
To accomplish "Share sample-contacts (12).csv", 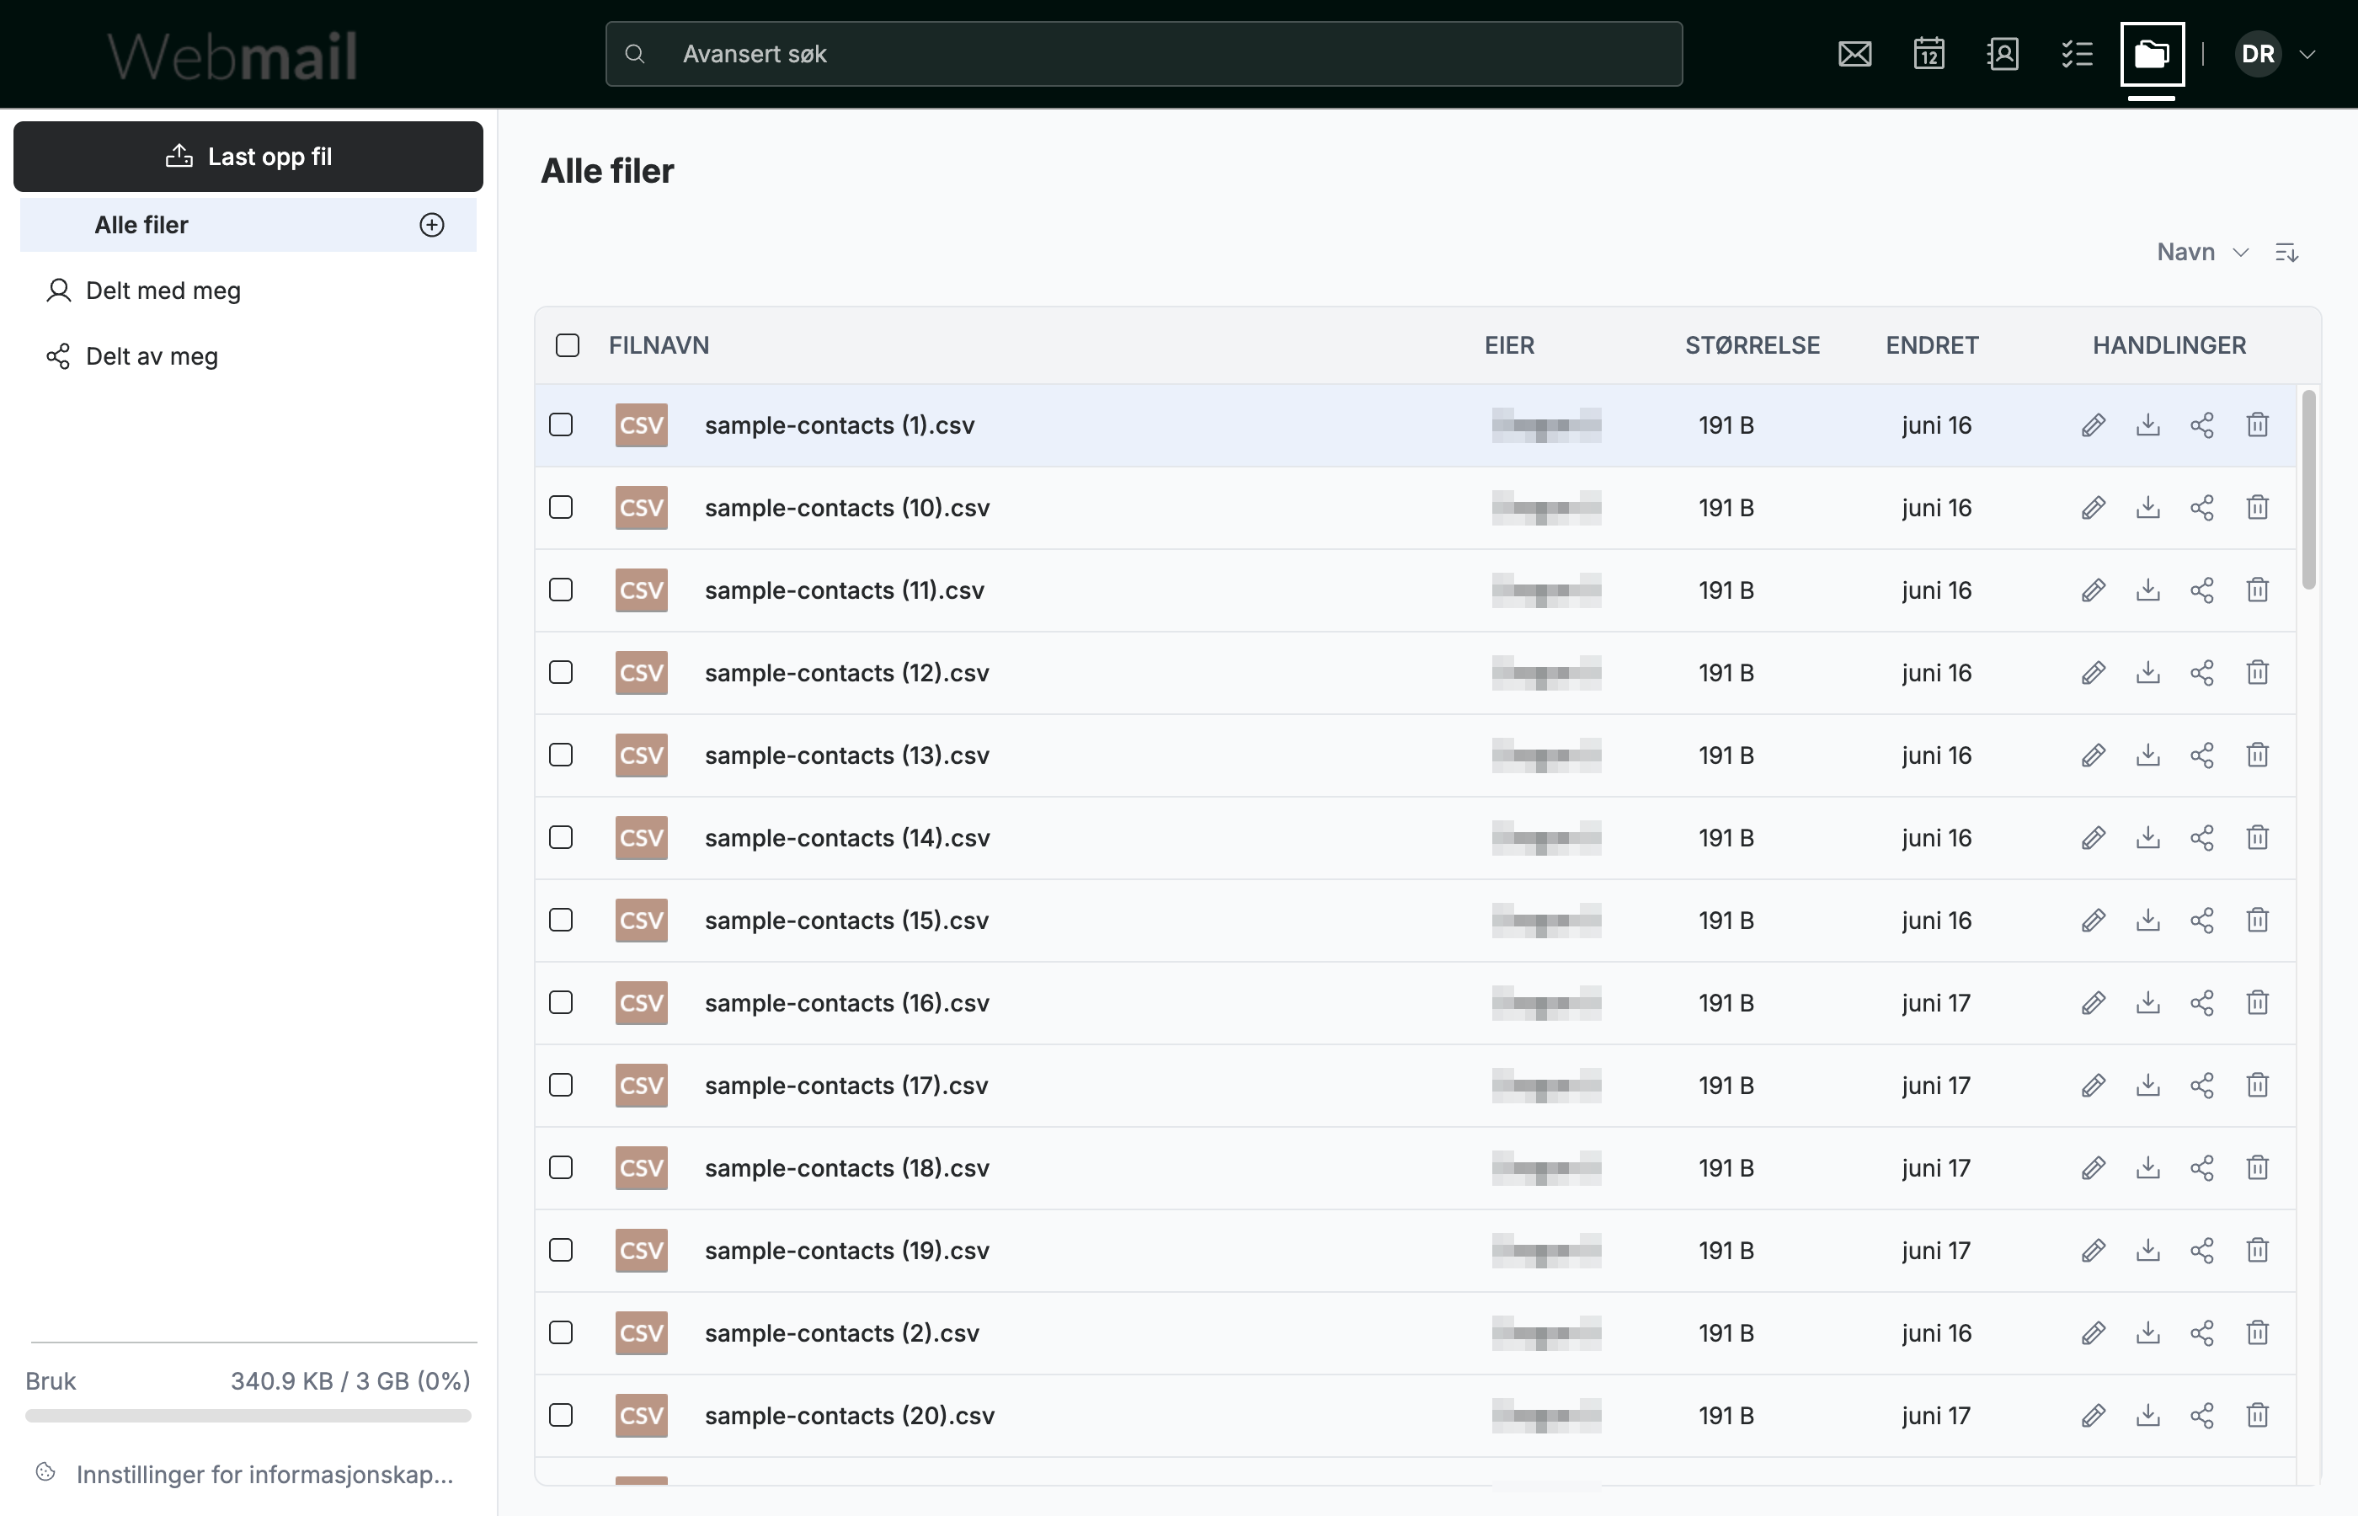I will [x=2202, y=673].
